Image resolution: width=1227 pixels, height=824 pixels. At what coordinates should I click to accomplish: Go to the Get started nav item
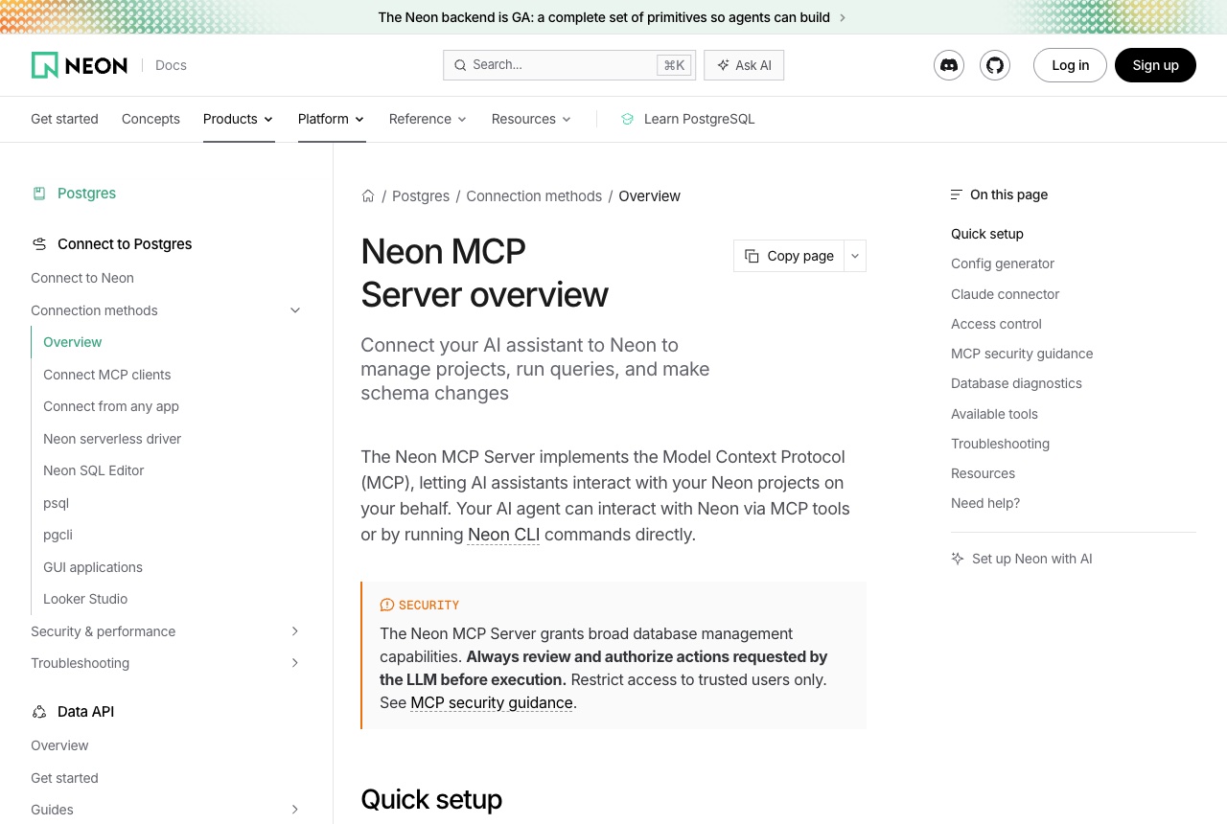click(64, 119)
